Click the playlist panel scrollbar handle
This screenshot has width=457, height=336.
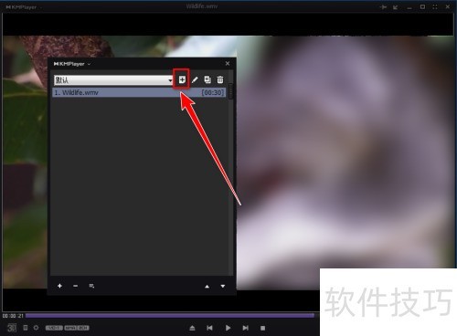tap(230, 91)
